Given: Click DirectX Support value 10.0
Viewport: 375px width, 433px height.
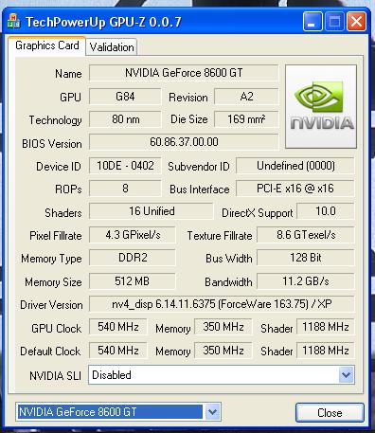Looking at the screenshot, I should click(326, 211).
